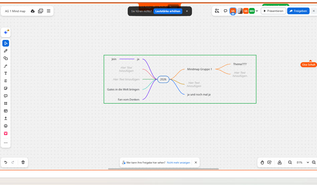Toggle the comments panel
Viewport: 317px width, 185px height.
(x=225, y=11)
